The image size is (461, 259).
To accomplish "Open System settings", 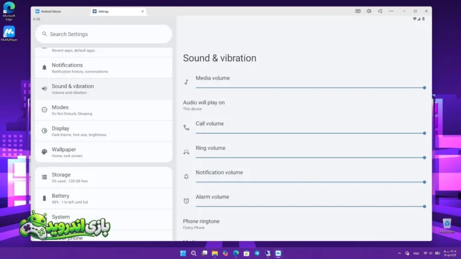I will pyautogui.click(x=103, y=219).
